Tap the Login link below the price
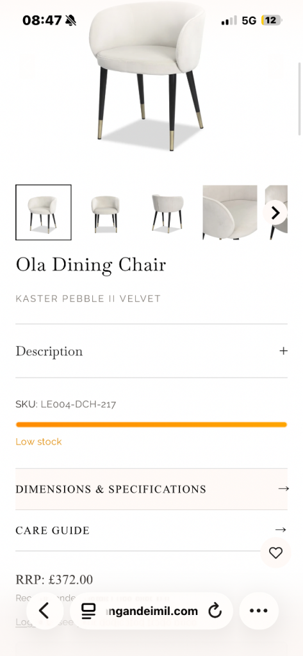Image resolution: width=303 pixels, height=656 pixels. [x=25, y=622]
